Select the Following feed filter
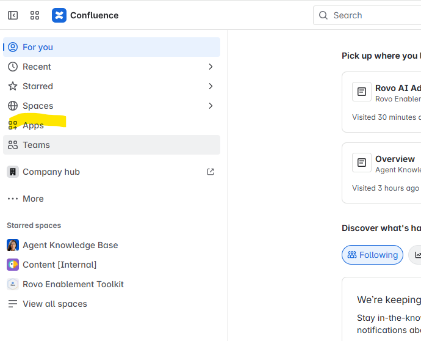Image resolution: width=421 pixels, height=341 pixels. [372, 255]
